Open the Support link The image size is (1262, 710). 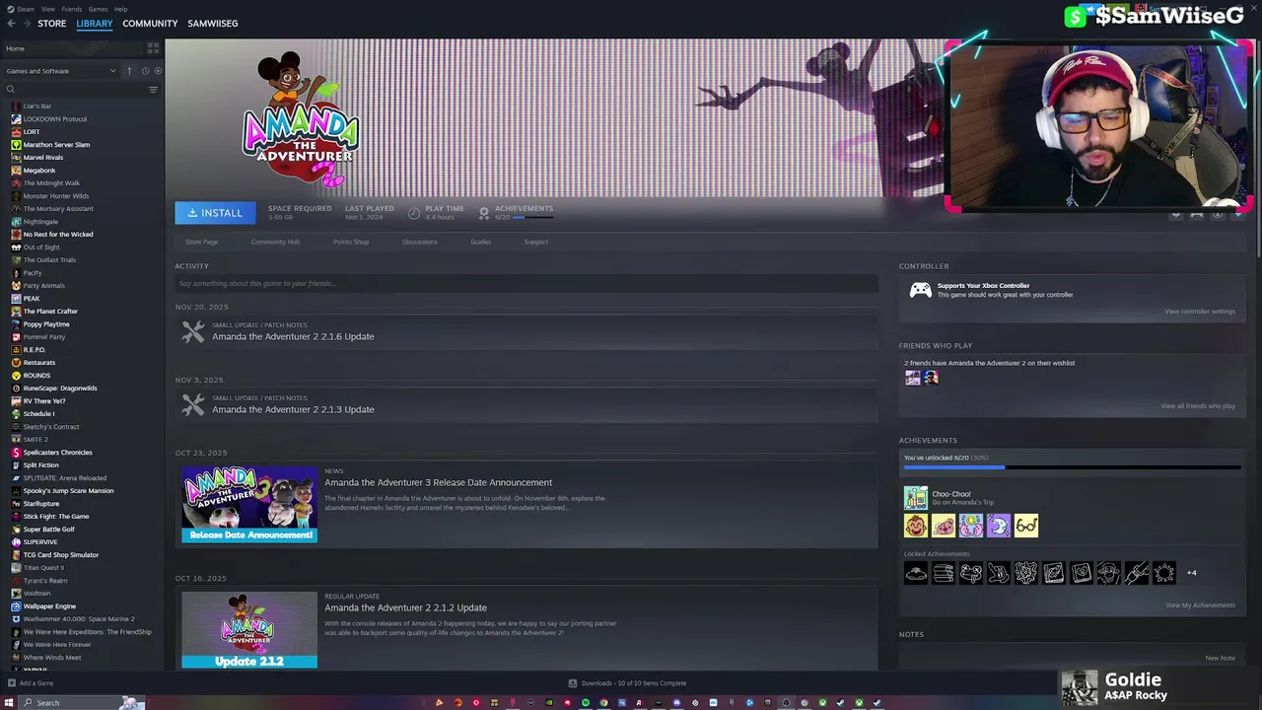click(x=536, y=242)
